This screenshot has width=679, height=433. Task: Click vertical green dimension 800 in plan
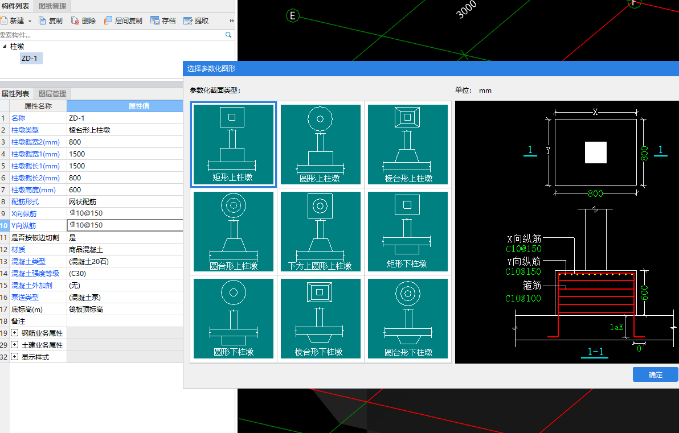[x=644, y=153]
